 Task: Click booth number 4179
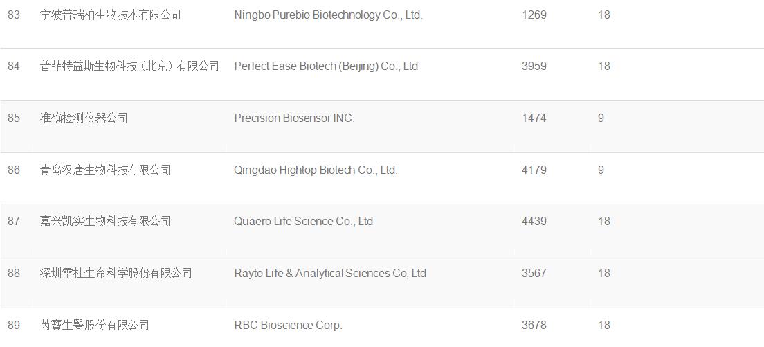(x=534, y=170)
